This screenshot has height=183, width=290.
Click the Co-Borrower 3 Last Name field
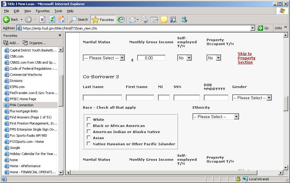coord(102,98)
